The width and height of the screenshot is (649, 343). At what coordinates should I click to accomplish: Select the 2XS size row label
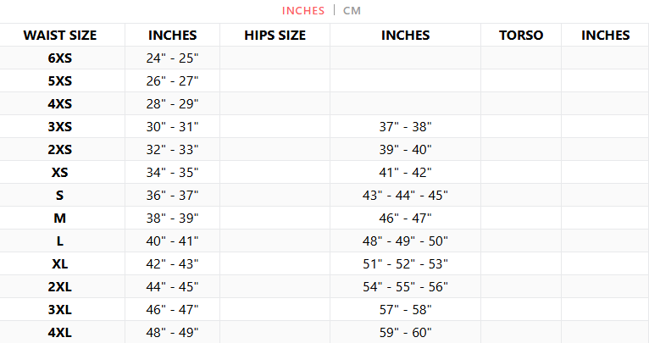pos(60,149)
